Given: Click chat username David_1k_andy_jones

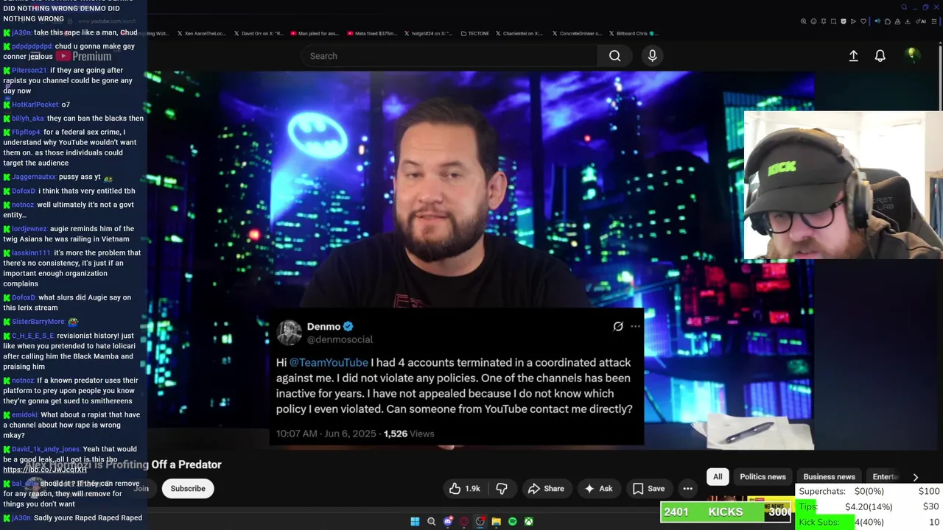Looking at the screenshot, I should [46, 449].
